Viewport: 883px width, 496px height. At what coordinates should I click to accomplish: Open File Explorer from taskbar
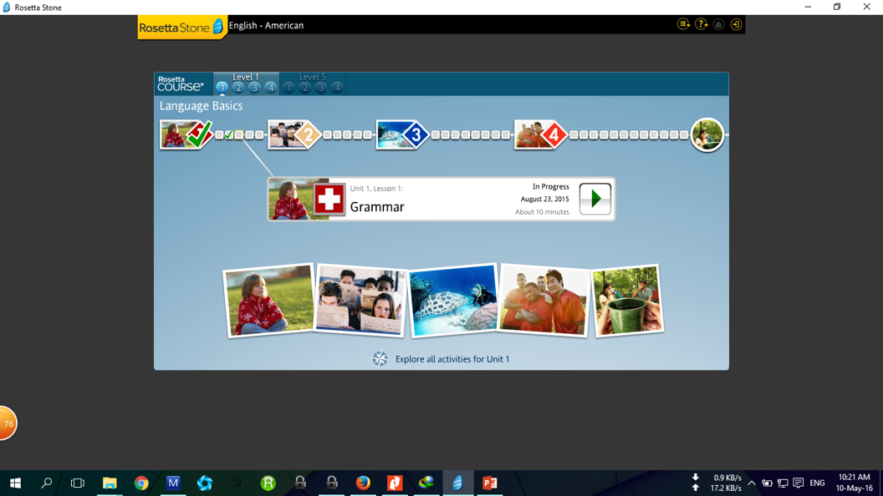110,483
